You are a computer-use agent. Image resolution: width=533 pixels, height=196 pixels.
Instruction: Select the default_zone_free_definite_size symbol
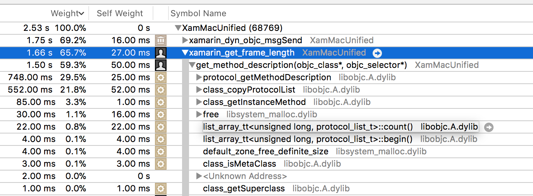coord(266,152)
